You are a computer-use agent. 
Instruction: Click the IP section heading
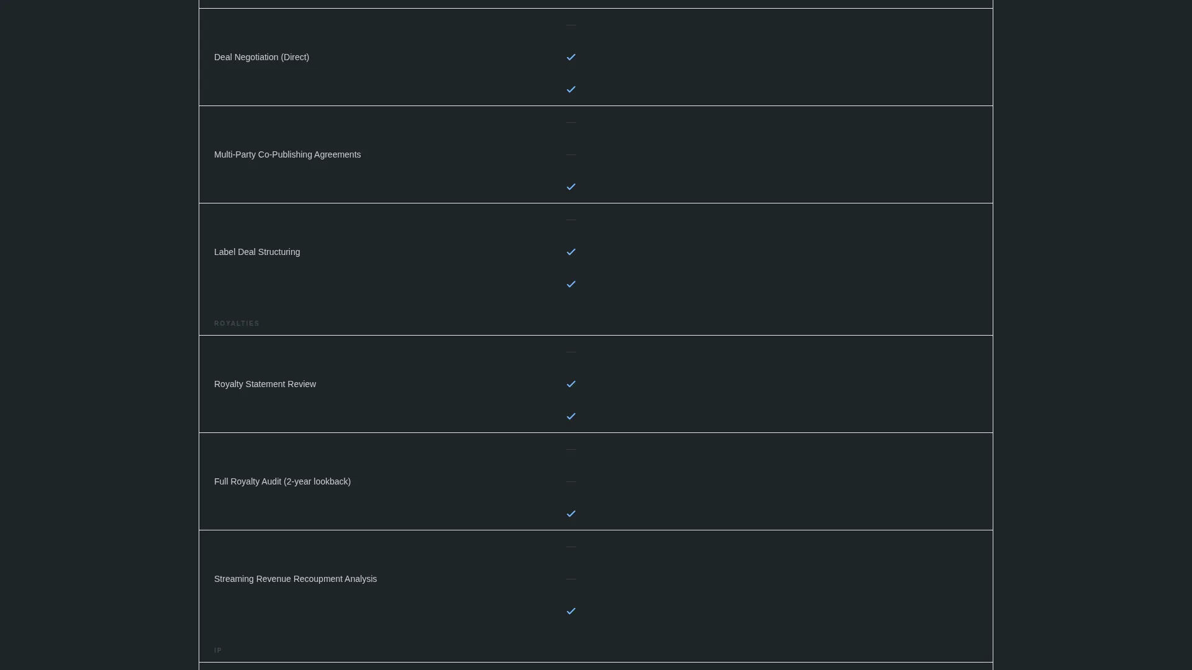pos(218,650)
